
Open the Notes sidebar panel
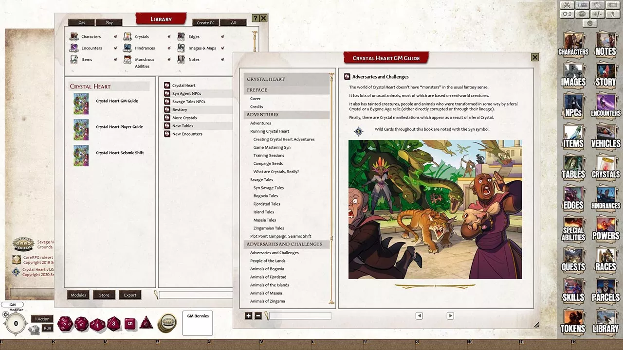[x=605, y=44]
